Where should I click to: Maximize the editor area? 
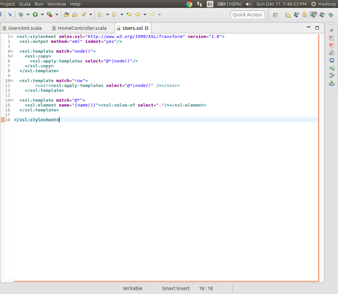[x=317, y=28]
